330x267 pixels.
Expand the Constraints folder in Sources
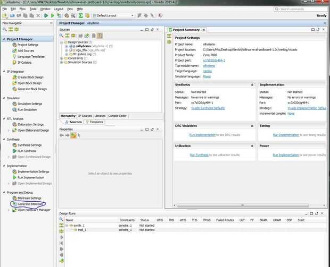[63, 58]
